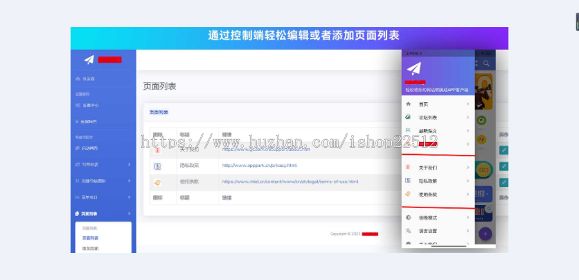Expand the 引导列表 sidebar menu

point(103,164)
